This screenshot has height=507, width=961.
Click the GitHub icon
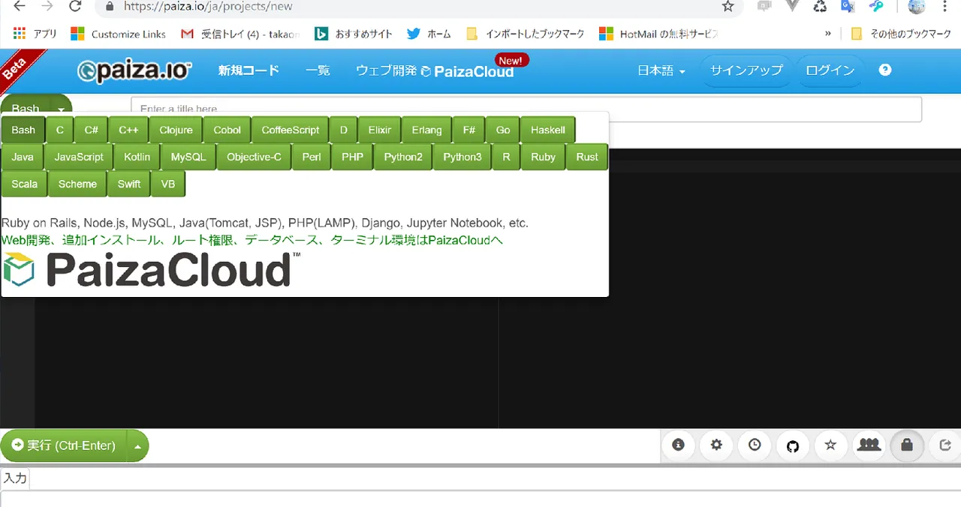(x=793, y=445)
